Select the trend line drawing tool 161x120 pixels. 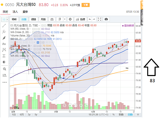tap(4, 26)
